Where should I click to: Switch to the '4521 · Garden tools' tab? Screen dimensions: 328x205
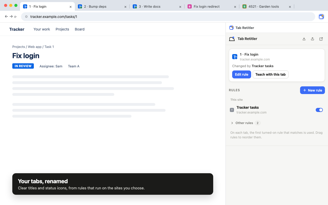click(x=267, y=7)
